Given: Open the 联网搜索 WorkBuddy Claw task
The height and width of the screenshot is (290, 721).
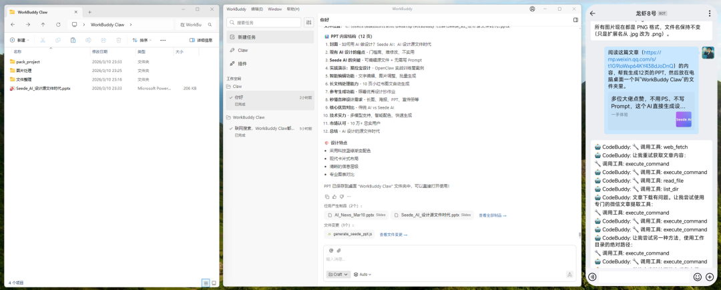Looking at the screenshot, I should click(270, 131).
